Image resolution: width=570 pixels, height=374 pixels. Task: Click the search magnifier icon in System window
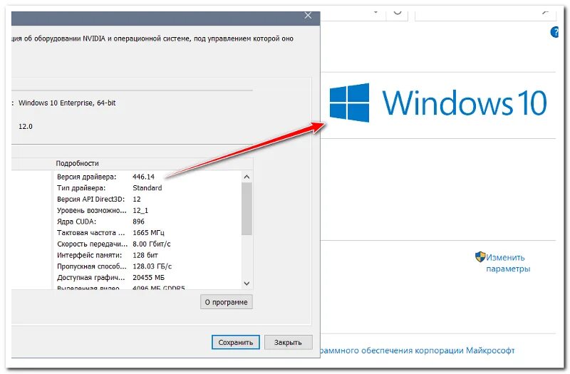(545, 12)
